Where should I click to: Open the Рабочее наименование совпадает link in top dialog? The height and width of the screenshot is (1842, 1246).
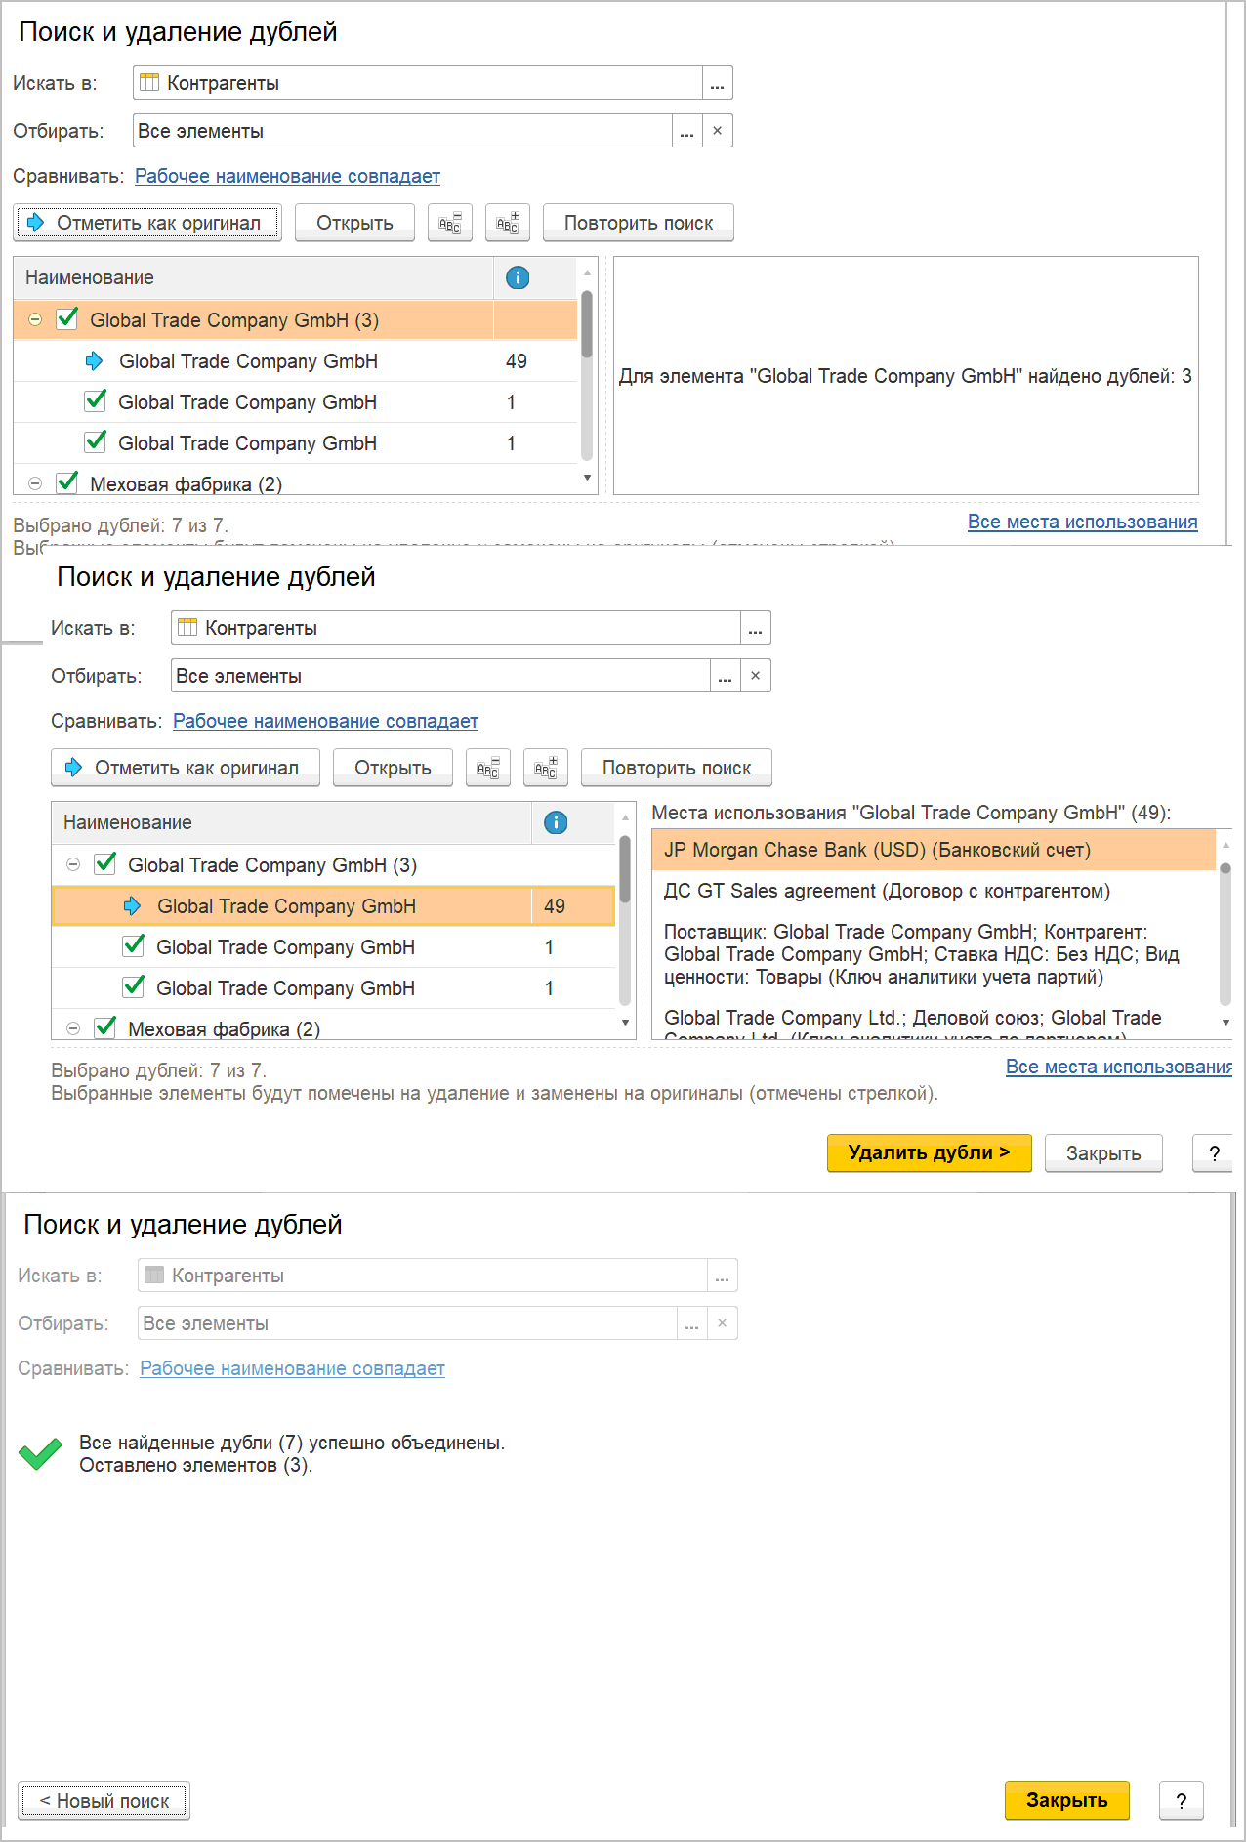(287, 177)
